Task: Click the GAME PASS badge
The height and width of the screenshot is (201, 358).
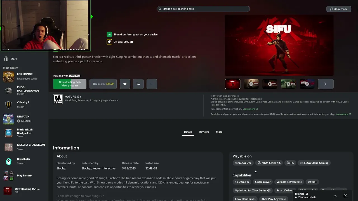Action: (75, 76)
